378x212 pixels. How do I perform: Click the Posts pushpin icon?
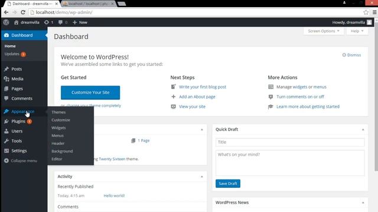[6, 69]
